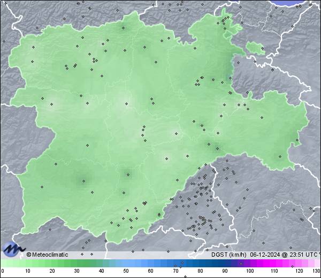
Task: Pick the light-blue legend color above 50
Action: click(126, 263)
